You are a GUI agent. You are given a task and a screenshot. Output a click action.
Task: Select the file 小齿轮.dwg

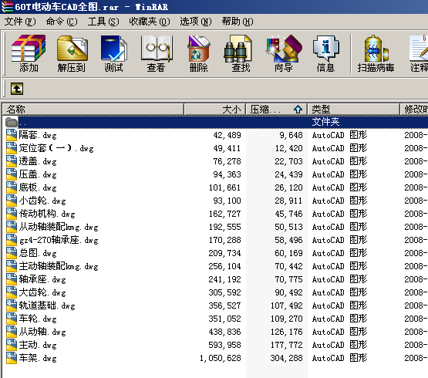click(42, 201)
